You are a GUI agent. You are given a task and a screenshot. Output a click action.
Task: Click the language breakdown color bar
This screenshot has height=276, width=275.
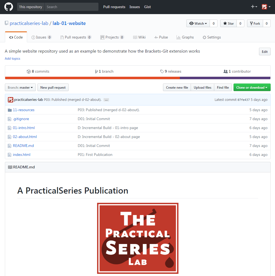point(138,78)
